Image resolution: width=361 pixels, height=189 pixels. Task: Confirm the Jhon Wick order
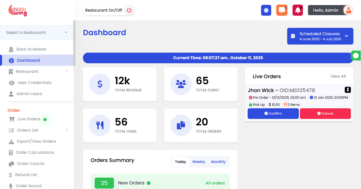[x=273, y=114]
